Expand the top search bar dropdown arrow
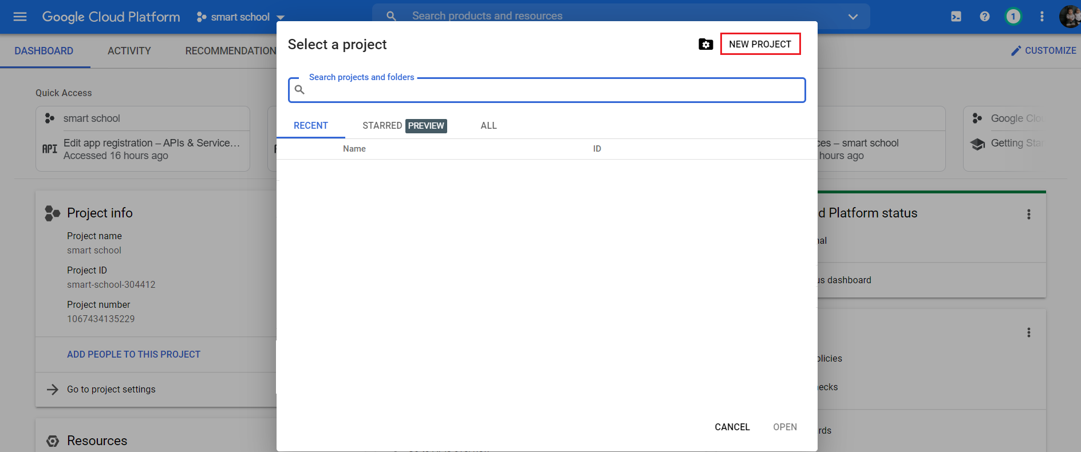Screen dimensions: 1081x452 [853, 17]
